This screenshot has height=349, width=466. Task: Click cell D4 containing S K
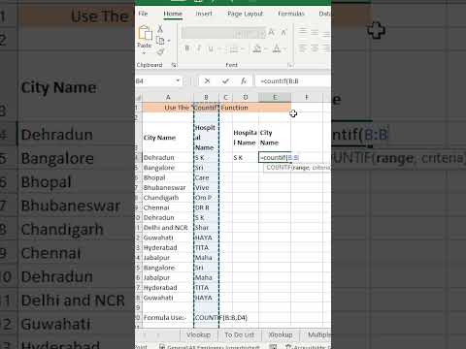coord(246,157)
